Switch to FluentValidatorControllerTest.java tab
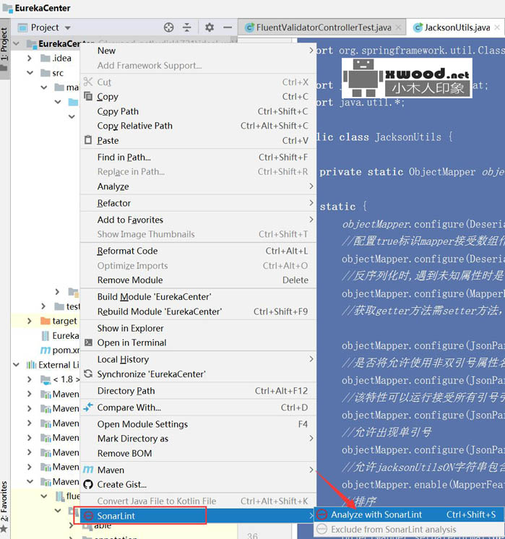505x539 pixels. pyautogui.click(x=324, y=27)
